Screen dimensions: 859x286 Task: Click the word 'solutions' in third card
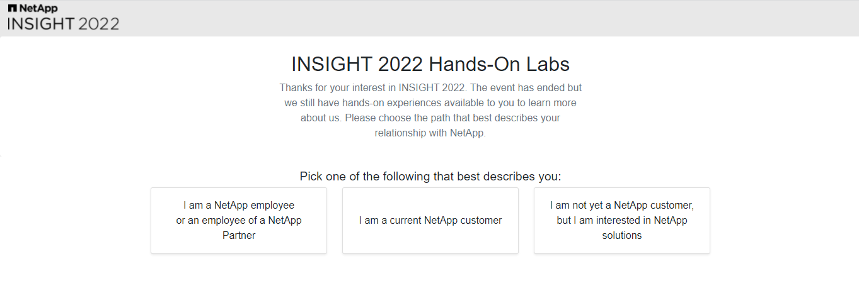pos(622,236)
